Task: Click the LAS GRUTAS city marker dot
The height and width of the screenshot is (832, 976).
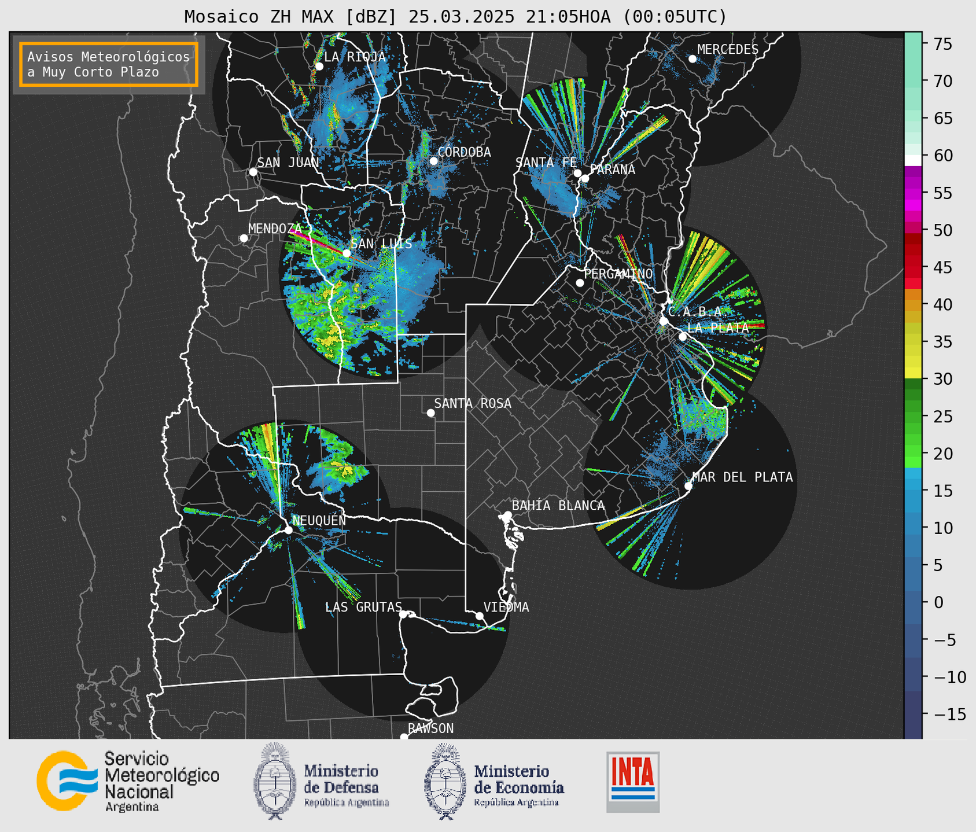Action: point(403,614)
